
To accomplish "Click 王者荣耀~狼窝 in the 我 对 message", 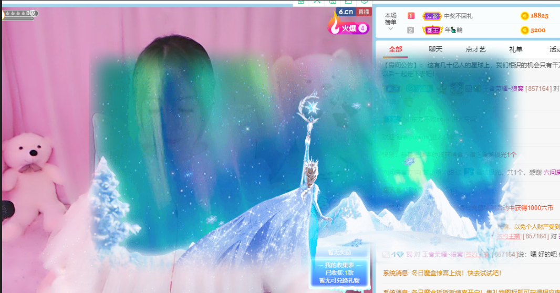I will [443, 255].
